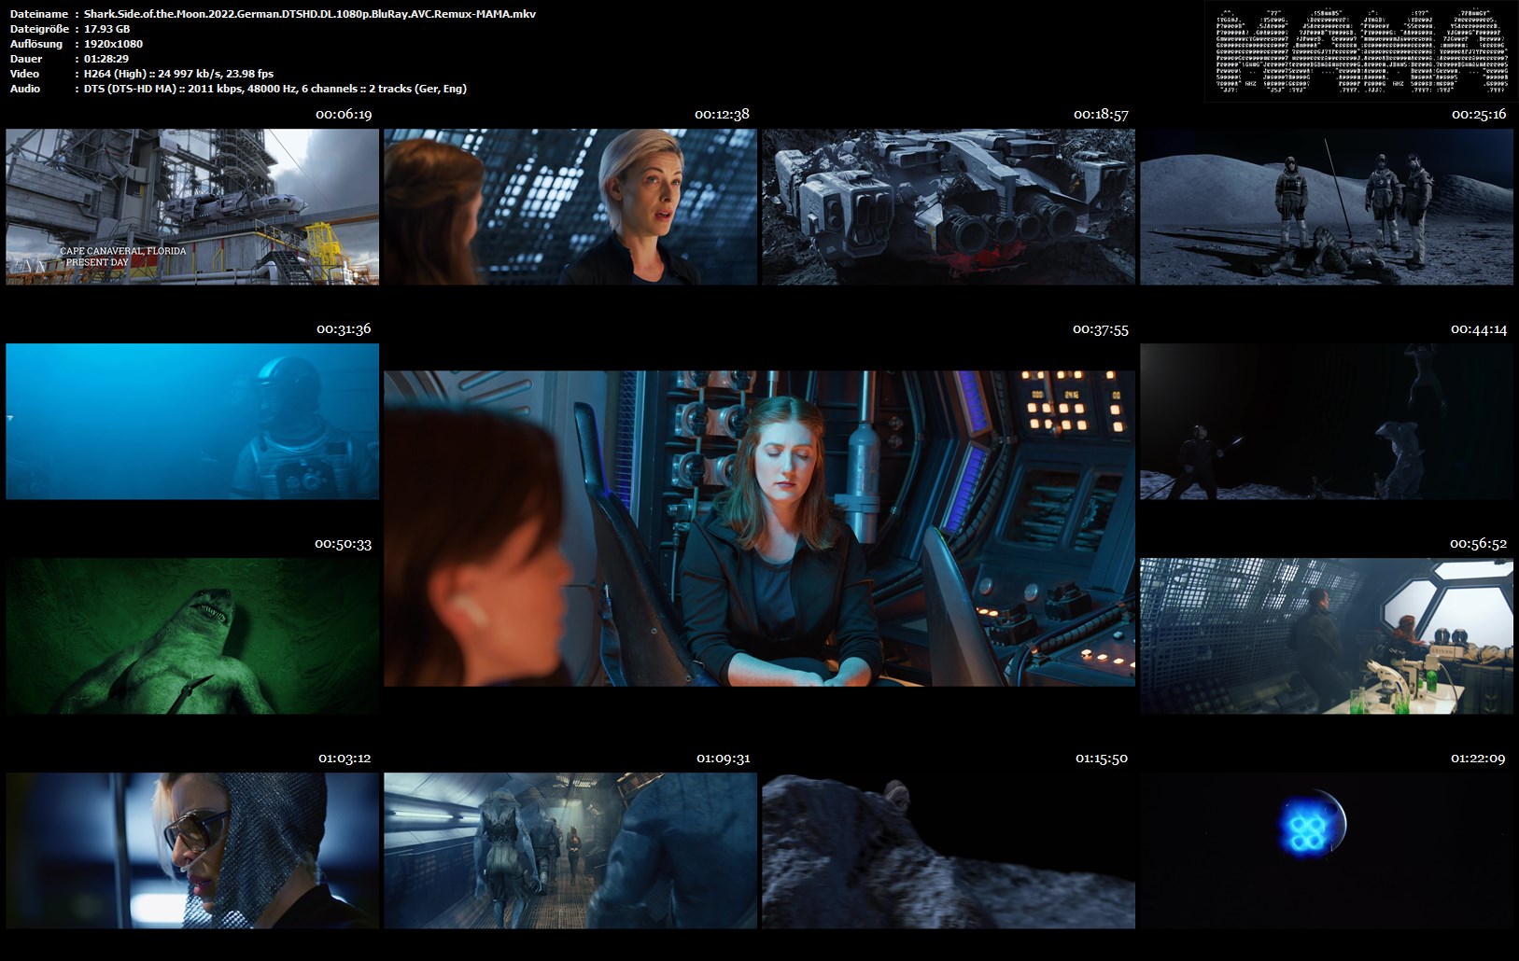Click the 00:37:55 timestamp label

point(1100,329)
